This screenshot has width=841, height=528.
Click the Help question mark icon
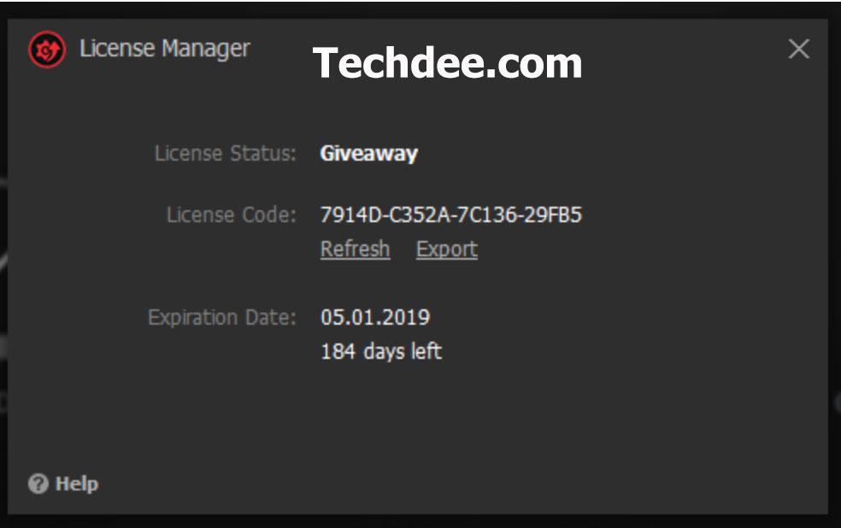coord(38,484)
